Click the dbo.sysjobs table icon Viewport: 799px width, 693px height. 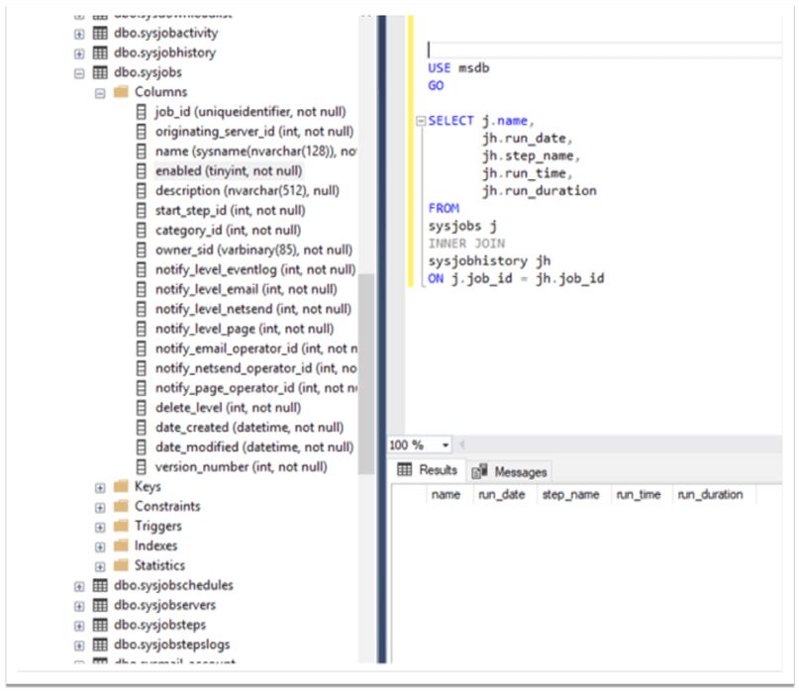(x=100, y=72)
